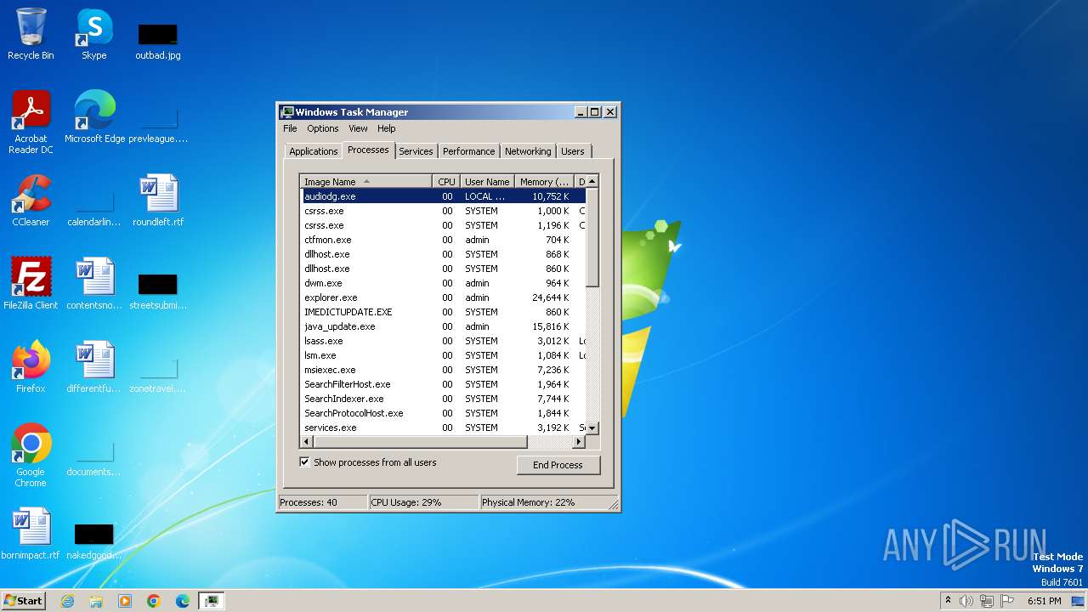Open the Skype desktop shortcut

coord(94,34)
